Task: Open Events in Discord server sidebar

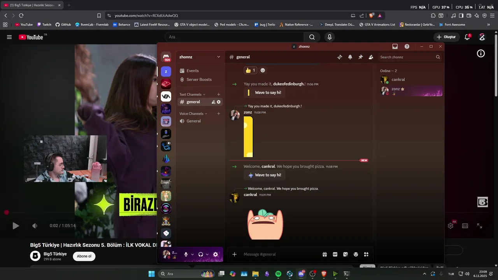Action: tap(200, 71)
